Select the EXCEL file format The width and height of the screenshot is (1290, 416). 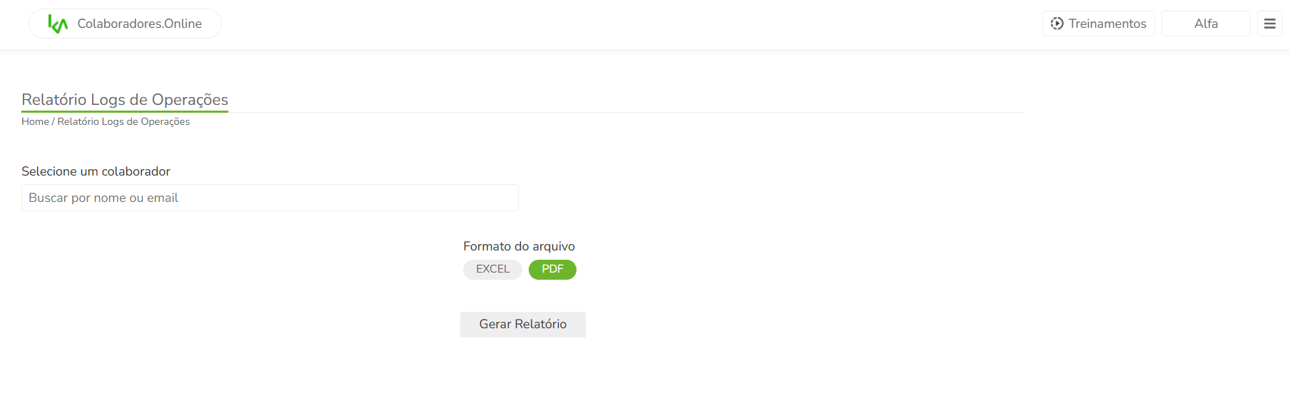[492, 269]
